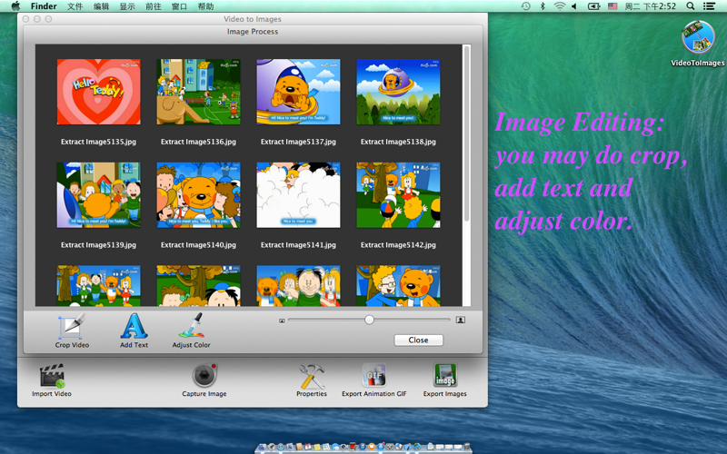Open the 显示 menu

(127, 6)
